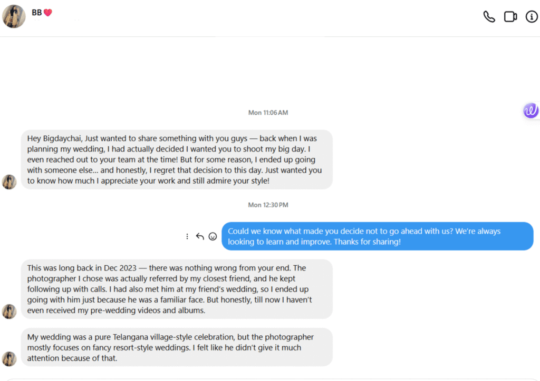Click avatar beside the 'Hey Bigdaychai' message
The height and width of the screenshot is (381, 540).
point(9,182)
